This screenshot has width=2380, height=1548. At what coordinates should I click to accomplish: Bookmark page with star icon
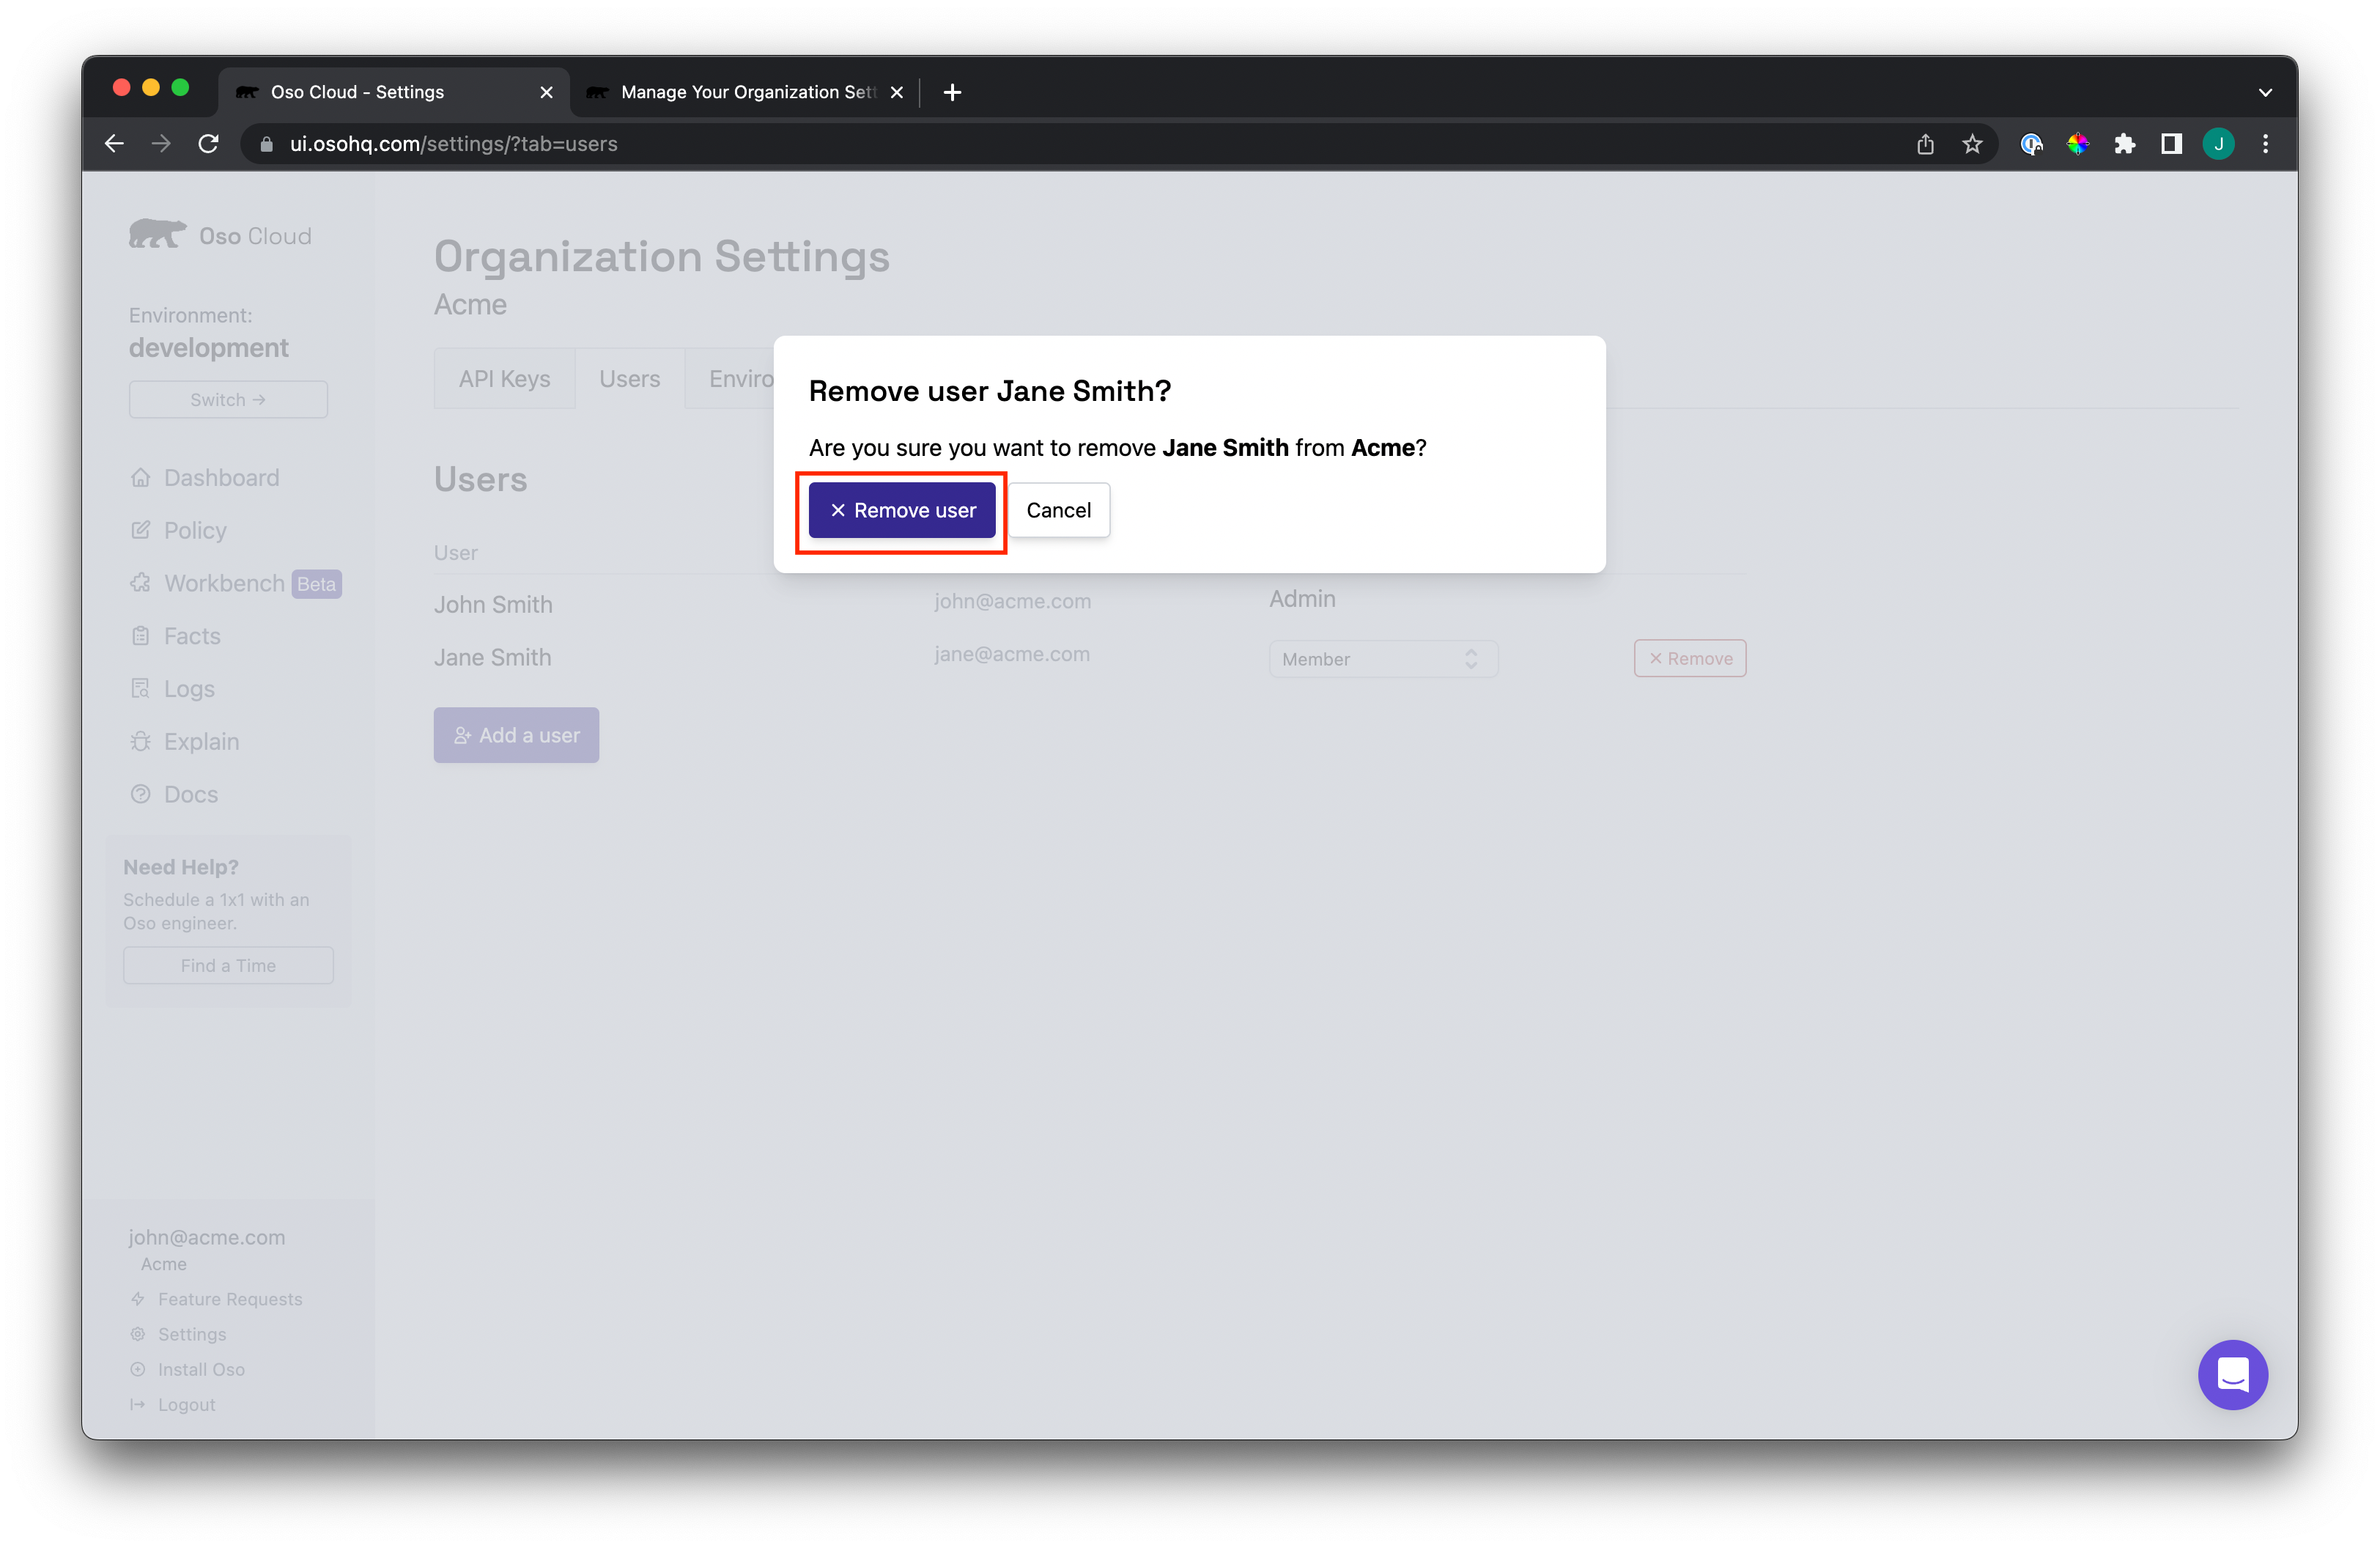pyautogui.click(x=1971, y=144)
